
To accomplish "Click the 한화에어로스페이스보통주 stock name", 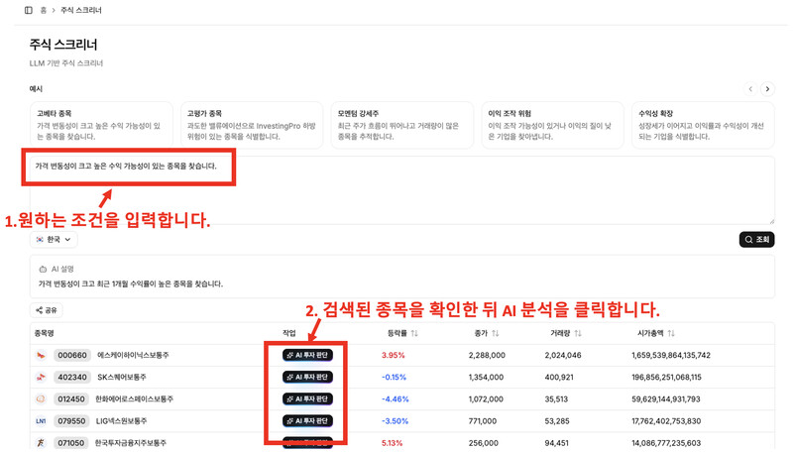I will [135, 398].
